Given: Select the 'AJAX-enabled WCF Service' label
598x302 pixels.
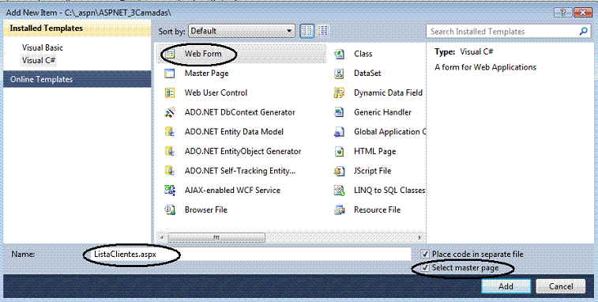Looking at the screenshot, I should pyautogui.click(x=232, y=191).
